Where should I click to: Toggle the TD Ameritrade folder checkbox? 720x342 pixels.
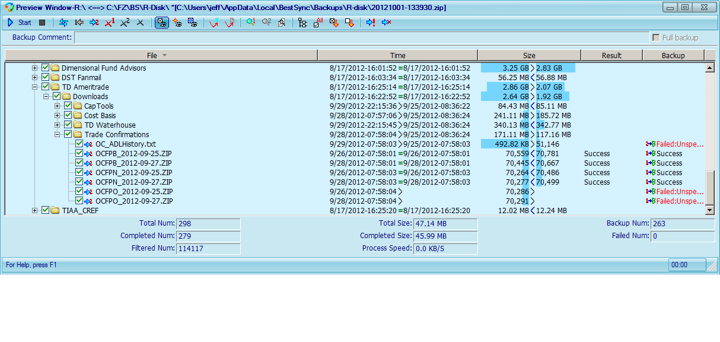coord(46,87)
